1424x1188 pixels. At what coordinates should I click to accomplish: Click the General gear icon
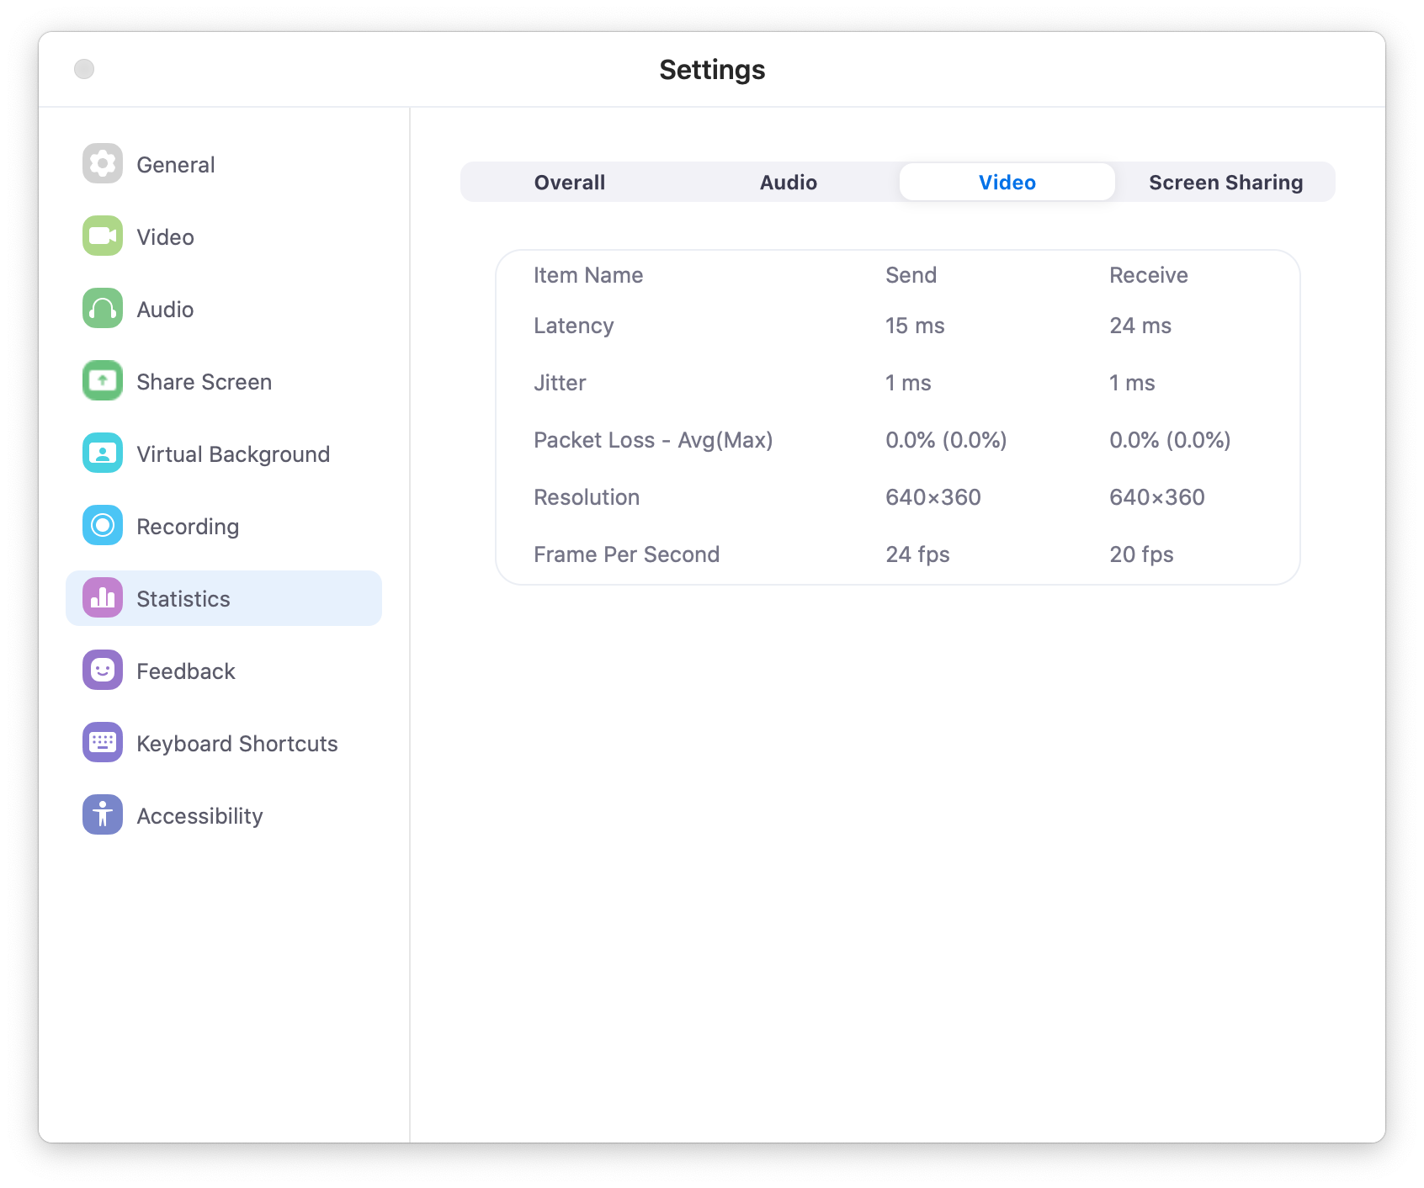(x=103, y=163)
